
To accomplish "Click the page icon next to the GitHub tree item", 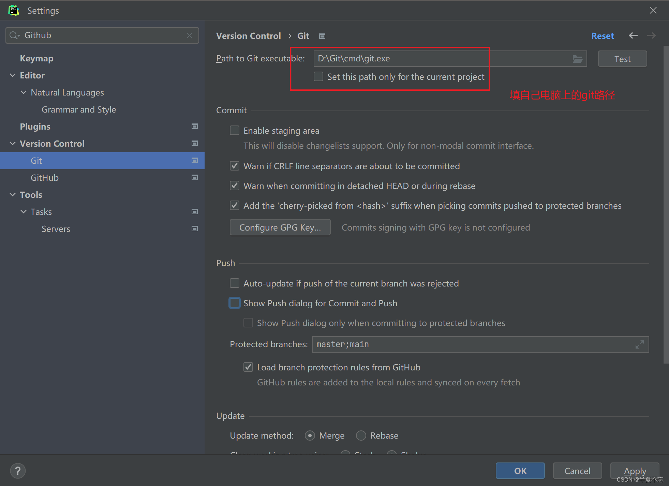I will coord(195,177).
